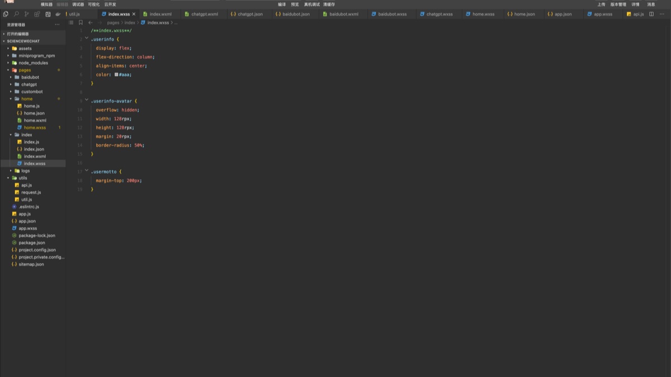Viewport: 671px width, 377px height.
Task: Open the extensions blocks icon
Action: 37,14
